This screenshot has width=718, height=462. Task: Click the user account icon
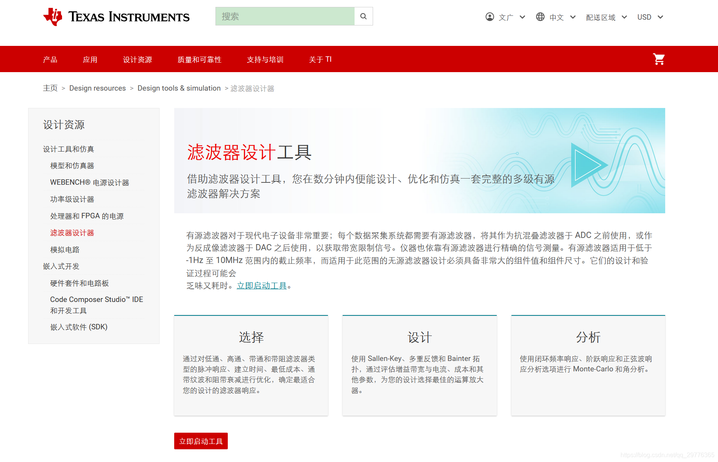click(x=489, y=17)
